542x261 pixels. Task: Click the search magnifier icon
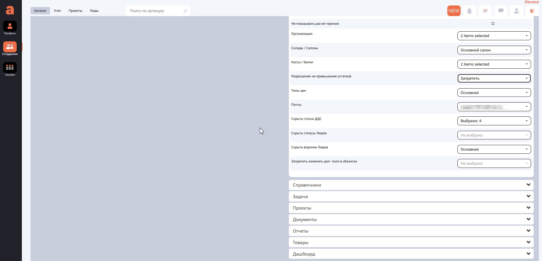click(x=185, y=11)
